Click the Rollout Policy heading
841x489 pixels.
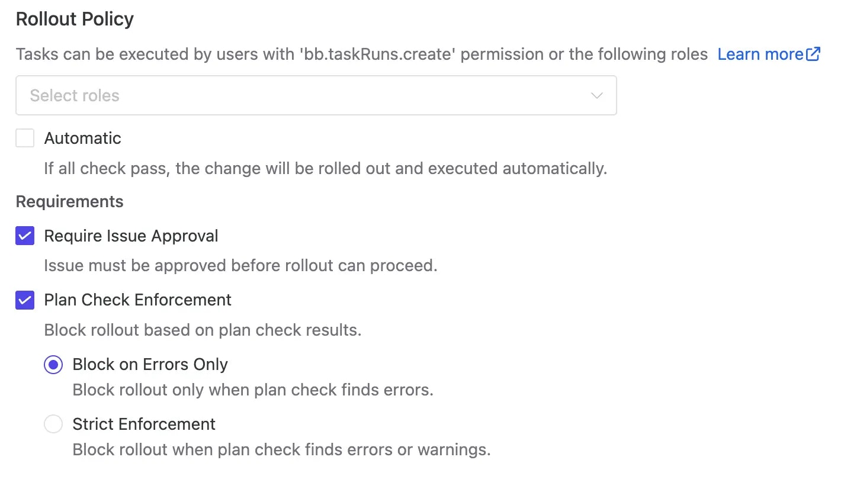pos(74,19)
